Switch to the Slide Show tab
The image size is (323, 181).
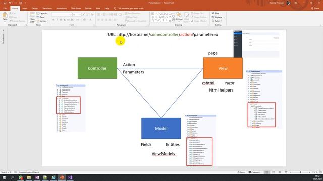click(76, 8)
